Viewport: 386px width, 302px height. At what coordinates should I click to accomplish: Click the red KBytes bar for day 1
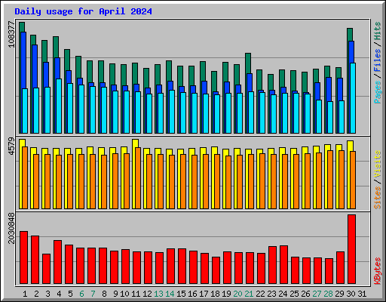23,257
